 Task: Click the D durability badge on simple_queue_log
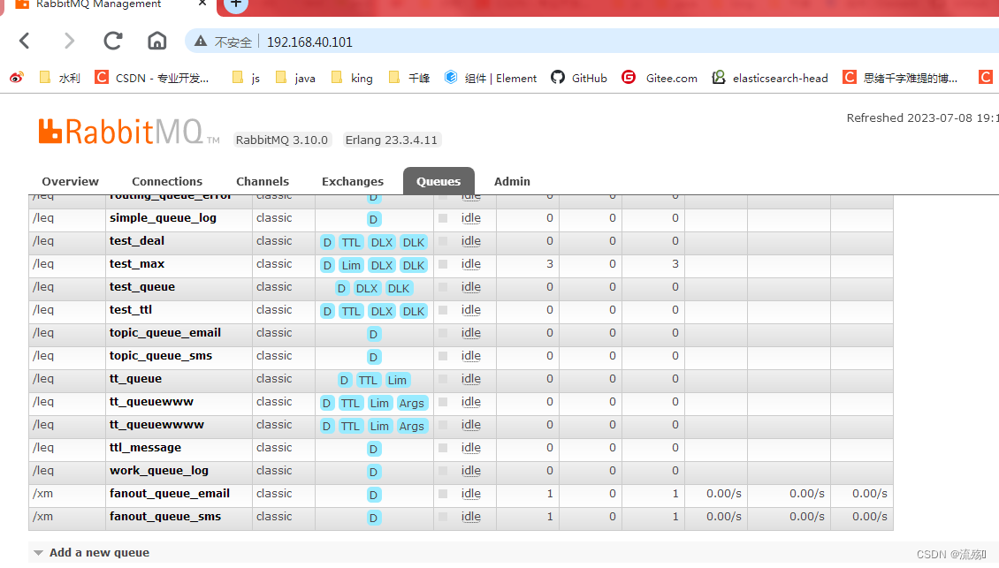pos(373,219)
